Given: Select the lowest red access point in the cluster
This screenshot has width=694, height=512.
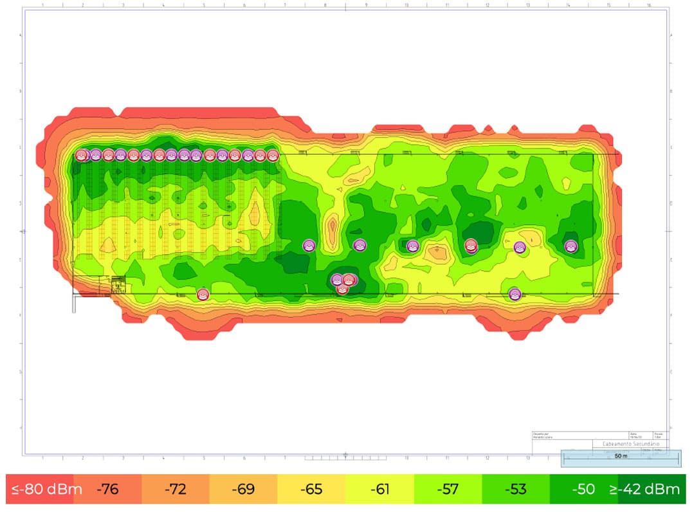Looking at the screenshot, I should 342,289.
